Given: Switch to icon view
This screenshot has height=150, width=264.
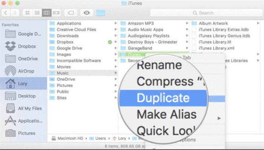Looking at the screenshot, I should (x=28, y=13).
